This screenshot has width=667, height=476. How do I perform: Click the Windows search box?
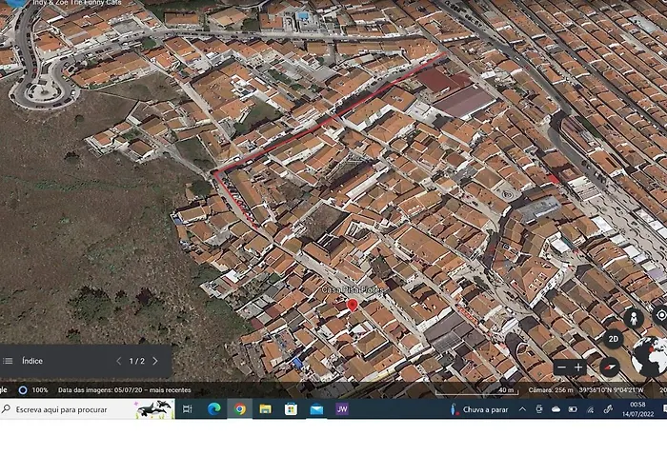pyautogui.click(x=67, y=409)
